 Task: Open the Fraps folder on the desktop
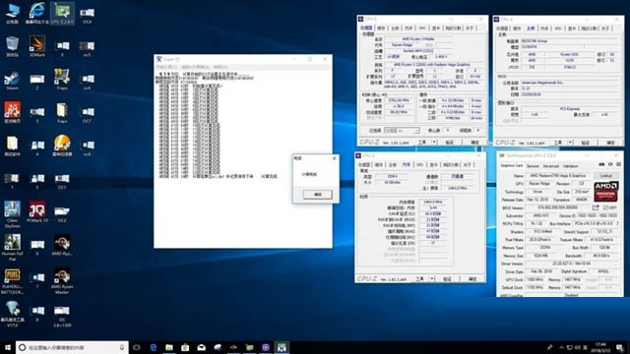(x=62, y=112)
